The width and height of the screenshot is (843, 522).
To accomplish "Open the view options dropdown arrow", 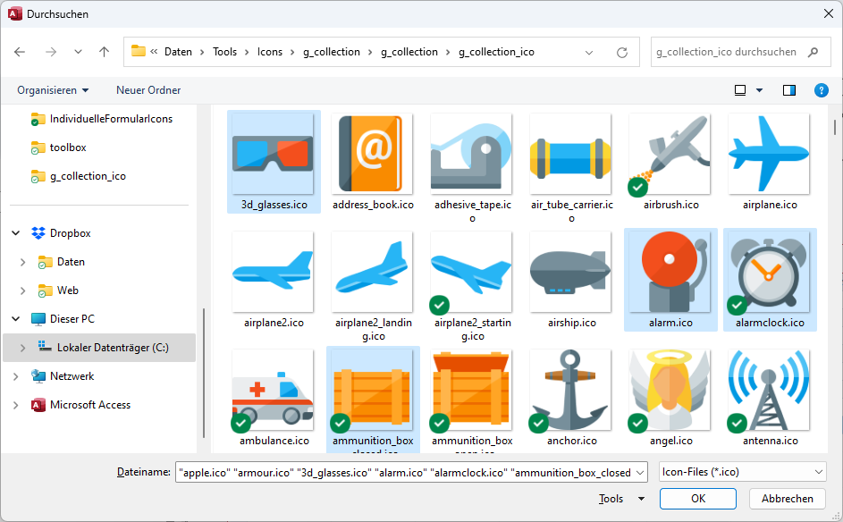I will tap(760, 90).
